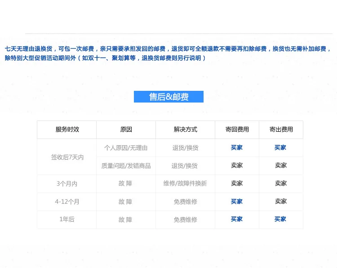
Task: Click 寄出费用 "买家" in 个人原因/无理由 row
Action: (x=280, y=147)
